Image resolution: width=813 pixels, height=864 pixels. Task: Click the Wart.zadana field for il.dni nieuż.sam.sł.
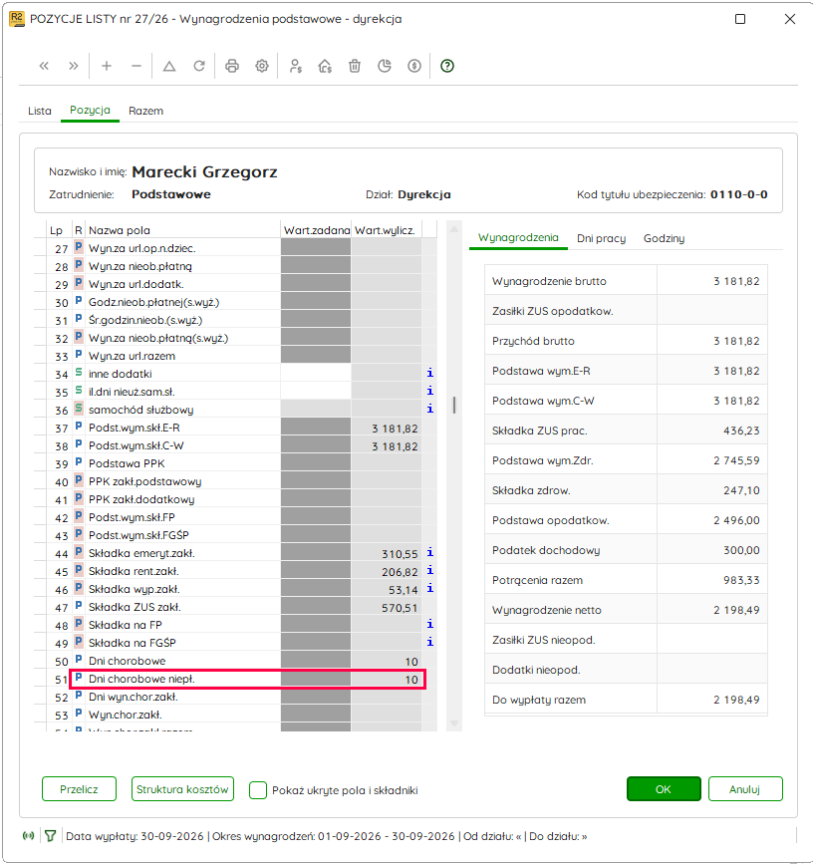tap(316, 392)
